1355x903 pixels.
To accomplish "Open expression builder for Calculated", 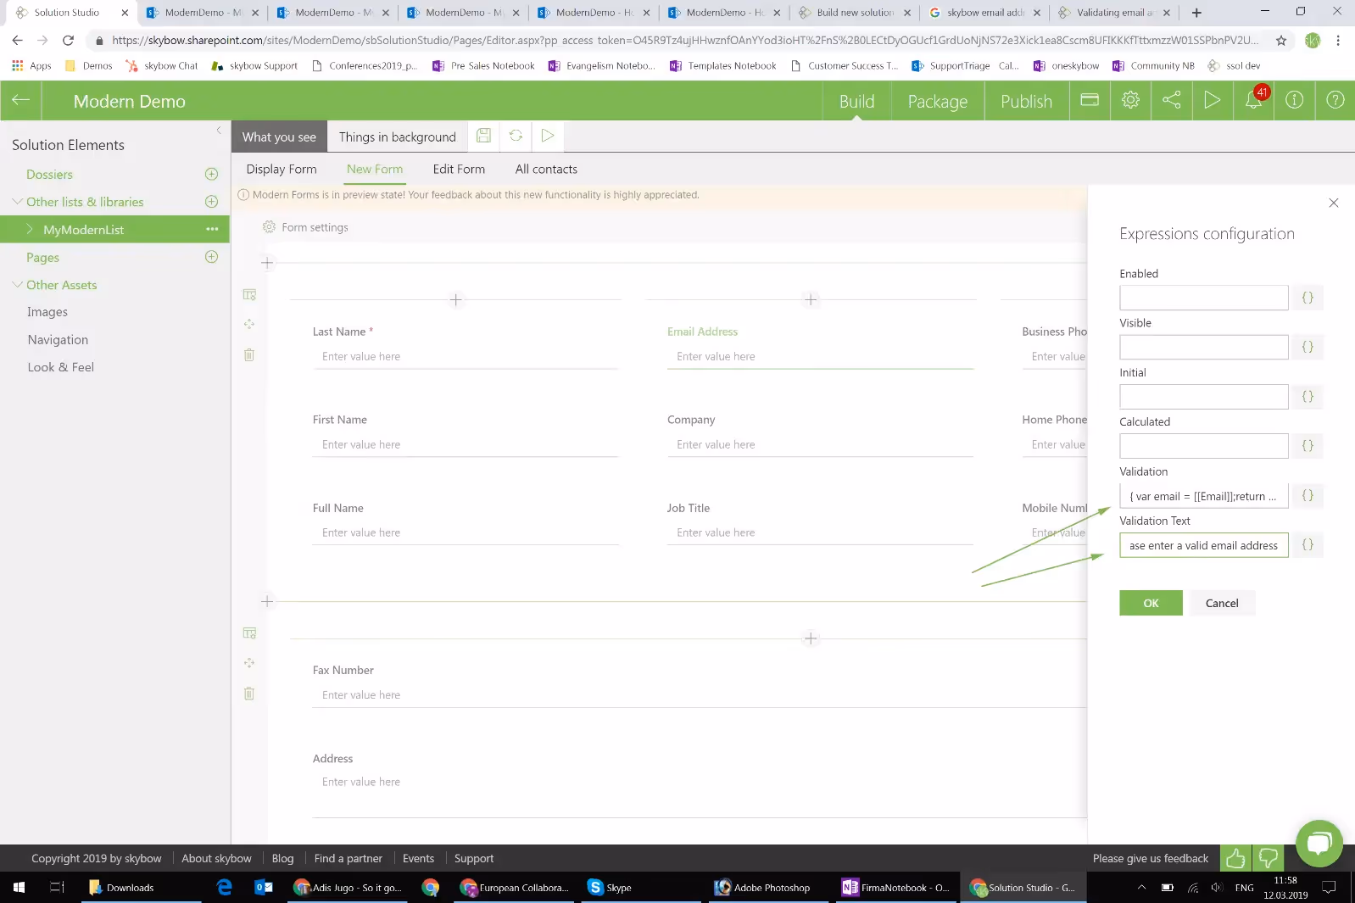I will point(1308,445).
